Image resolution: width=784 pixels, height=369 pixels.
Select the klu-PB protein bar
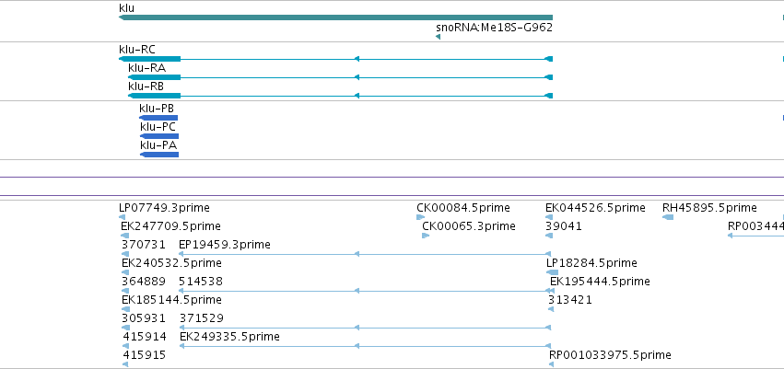pyautogui.click(x=158, y=118)
